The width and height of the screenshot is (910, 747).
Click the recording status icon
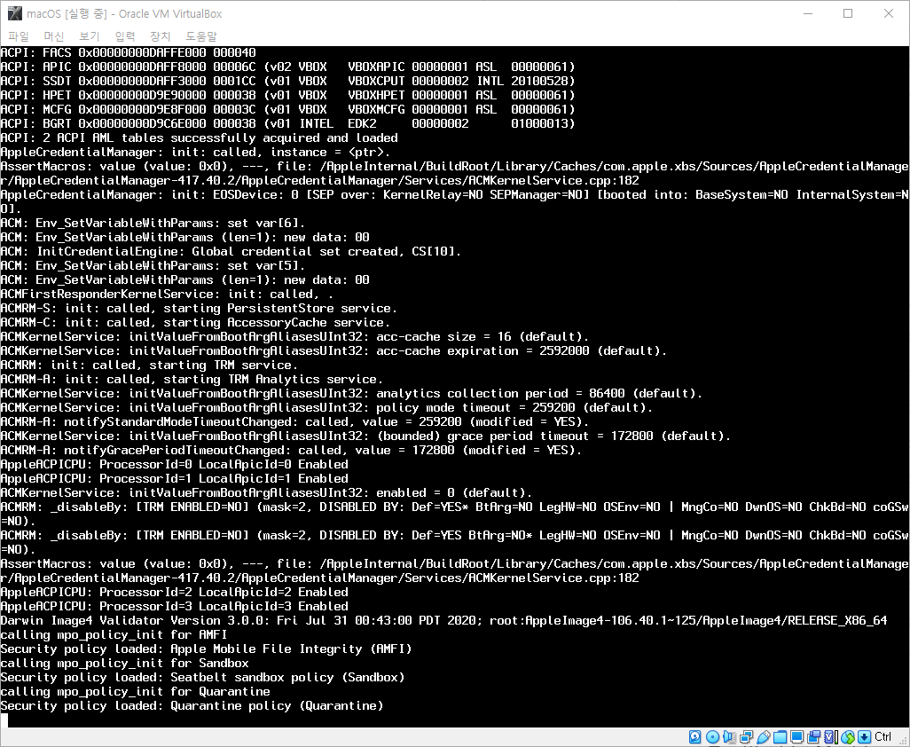click(813, 737)
